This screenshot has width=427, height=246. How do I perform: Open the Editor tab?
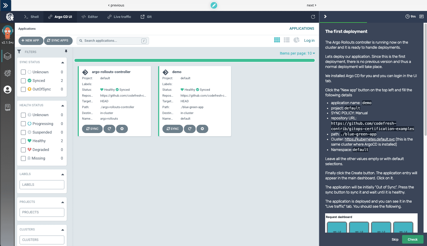90,17
